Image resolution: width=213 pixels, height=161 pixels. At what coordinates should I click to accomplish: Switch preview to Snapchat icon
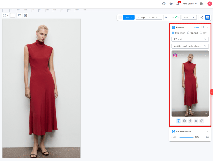click(x=196, y=121)
